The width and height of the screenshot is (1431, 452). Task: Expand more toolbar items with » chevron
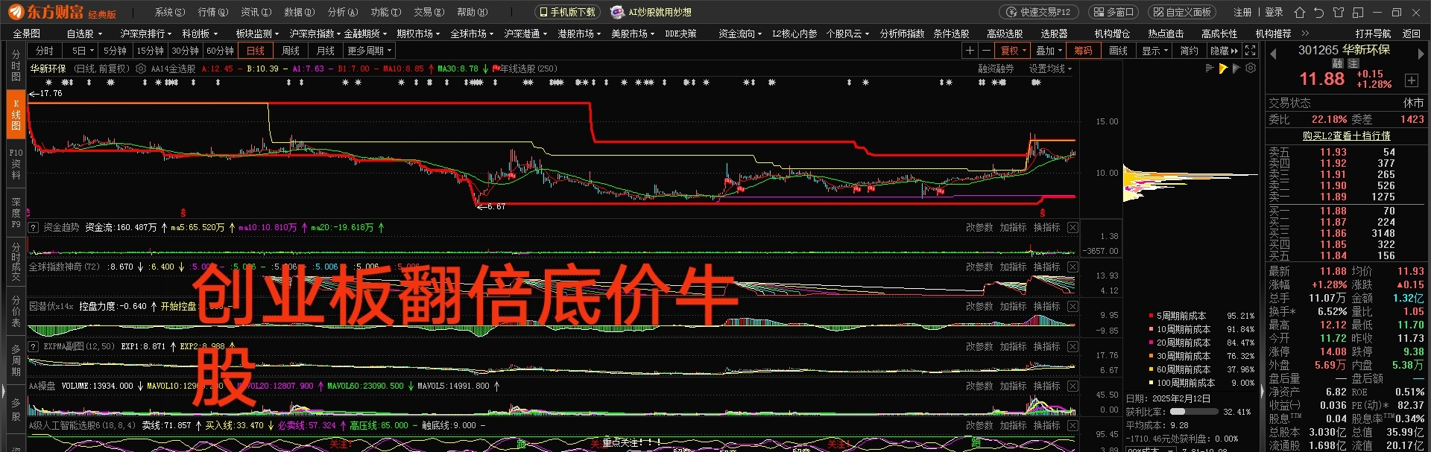click(1305, 34)
